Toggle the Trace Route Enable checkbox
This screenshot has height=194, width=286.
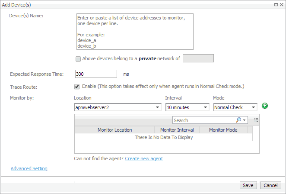77,86
